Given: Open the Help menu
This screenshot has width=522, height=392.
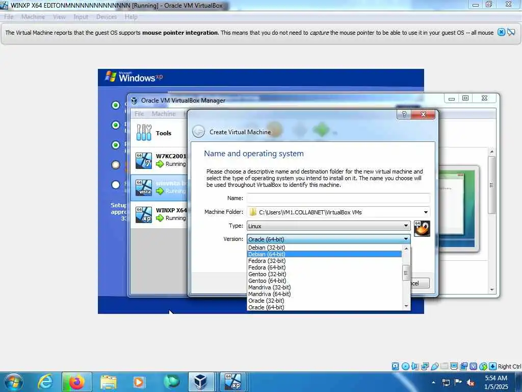Looking at the screenshot, I should (131, 17).
